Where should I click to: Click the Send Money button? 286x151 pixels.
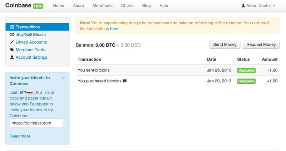click(225, 45)
